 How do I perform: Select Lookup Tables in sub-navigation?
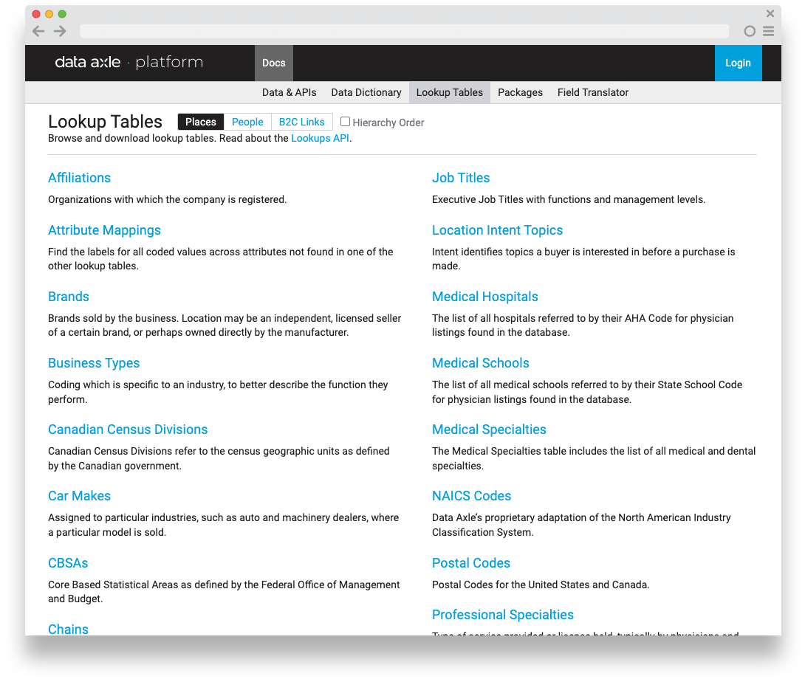pyautogui.click(x=449, y=92)
